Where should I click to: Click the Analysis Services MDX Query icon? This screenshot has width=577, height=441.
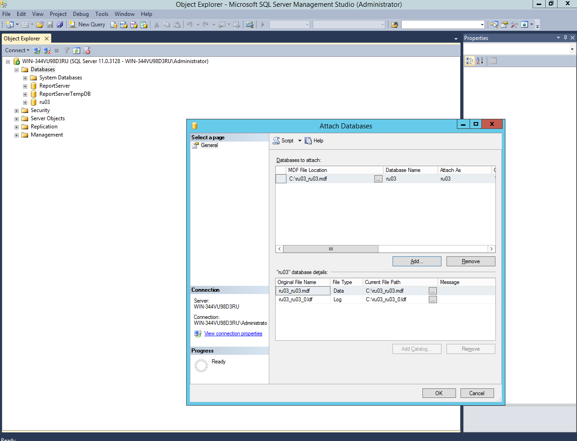pyautogui.click(x=124, y=24)
